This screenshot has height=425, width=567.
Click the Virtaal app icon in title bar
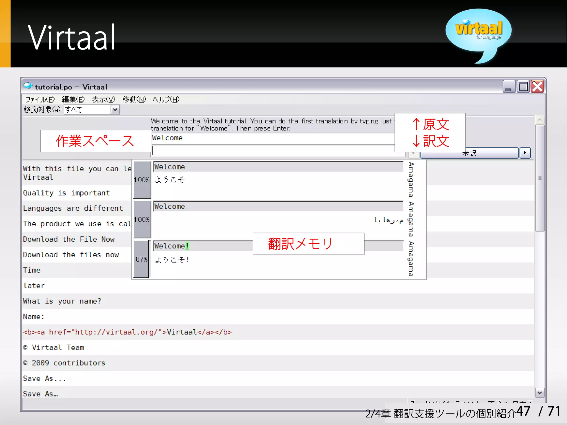click(x=27, y=86)
